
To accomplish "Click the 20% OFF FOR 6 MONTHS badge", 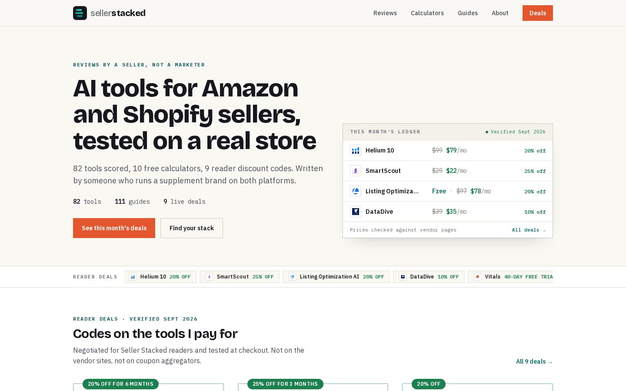I will pos(120,384).
